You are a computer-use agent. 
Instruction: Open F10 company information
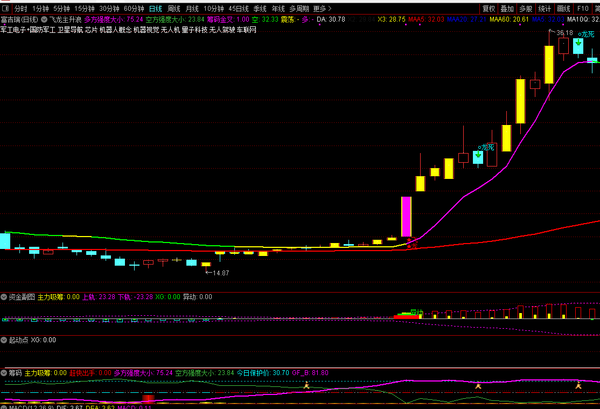pyautogui.click(x=583, y=9)
